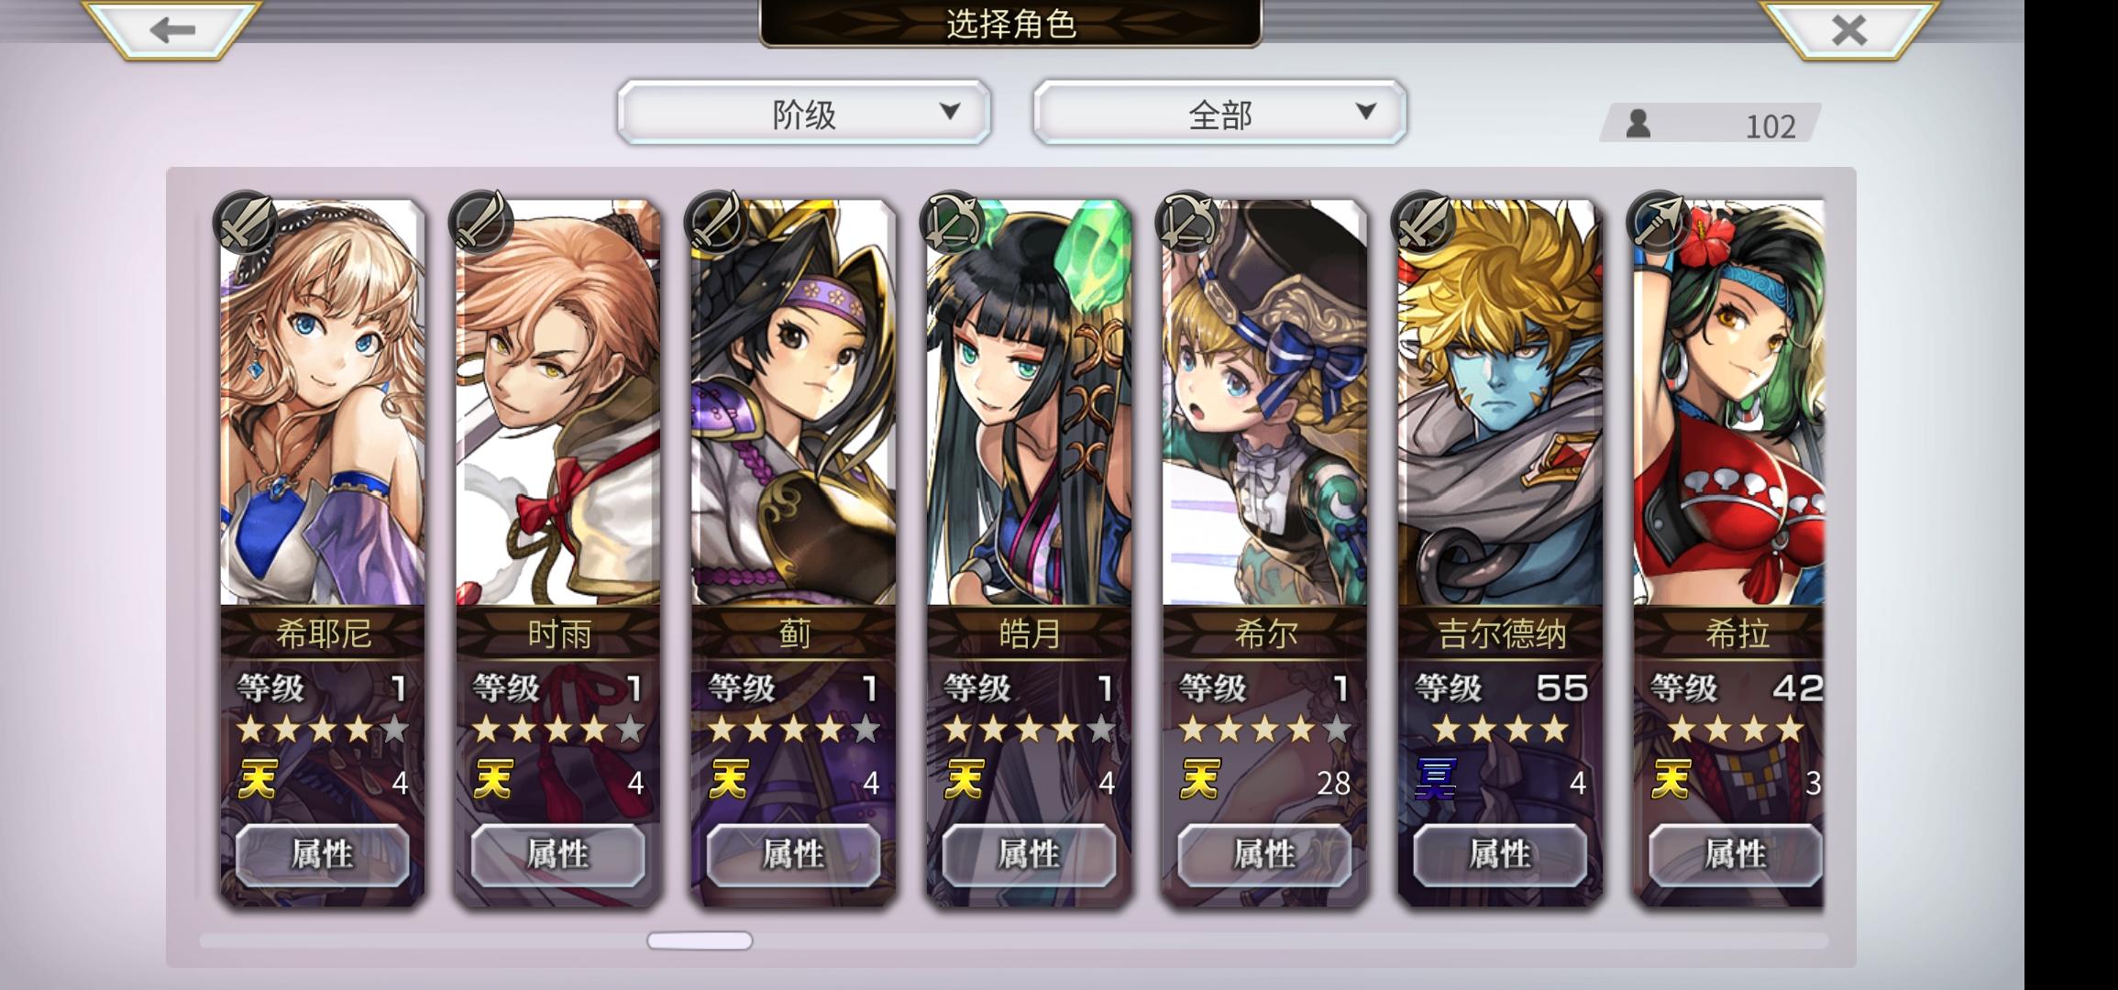2118x990 pixels.
Task: Click the character count person icon
Action: coord(1638,124)
